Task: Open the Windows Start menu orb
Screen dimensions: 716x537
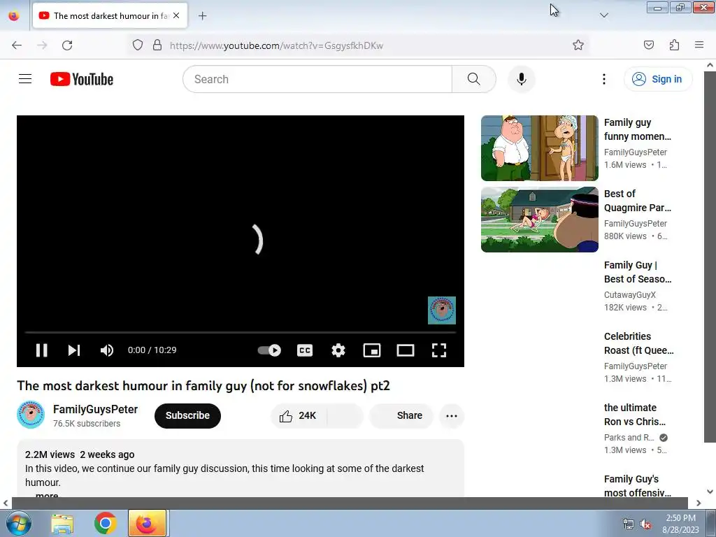Action: 17,523
